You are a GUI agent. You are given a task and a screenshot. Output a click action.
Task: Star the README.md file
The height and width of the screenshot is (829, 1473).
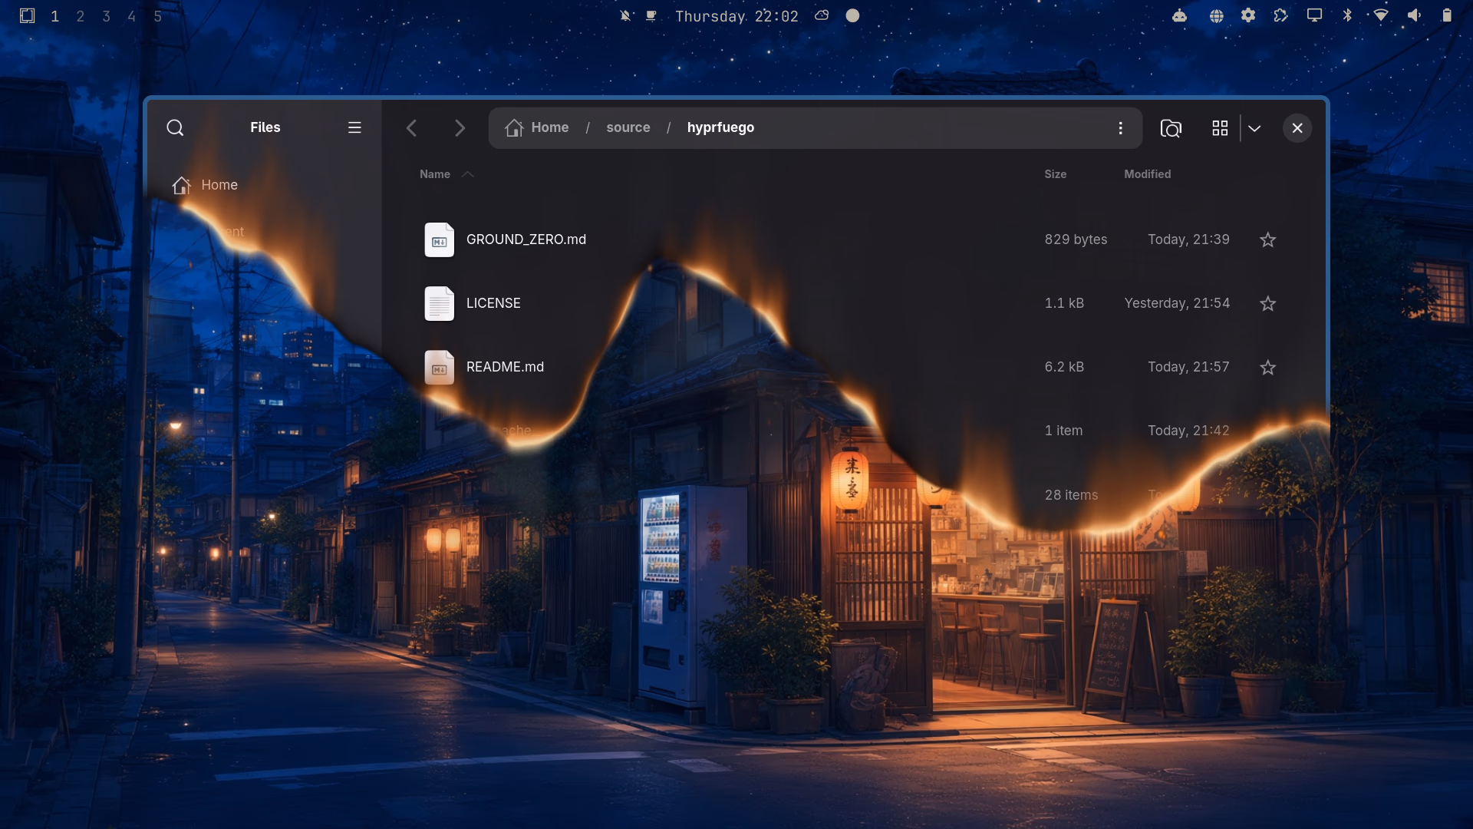1268,368
